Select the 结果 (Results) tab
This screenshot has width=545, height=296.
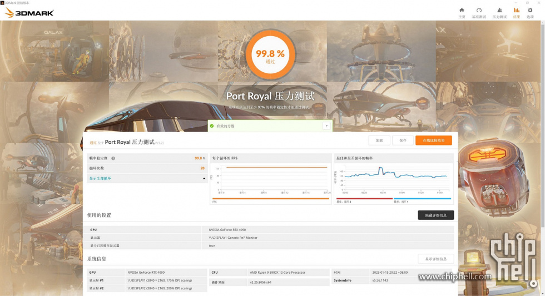coord(517,13)
